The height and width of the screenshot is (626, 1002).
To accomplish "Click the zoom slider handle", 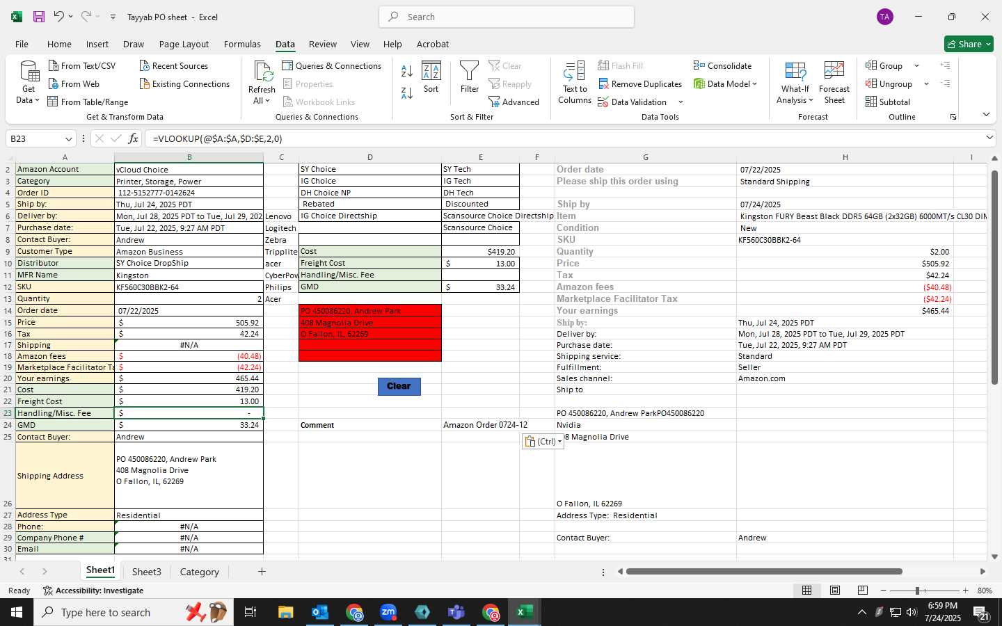I will tap(917, 591).
